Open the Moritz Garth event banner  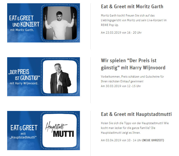[x=43, y=23]
